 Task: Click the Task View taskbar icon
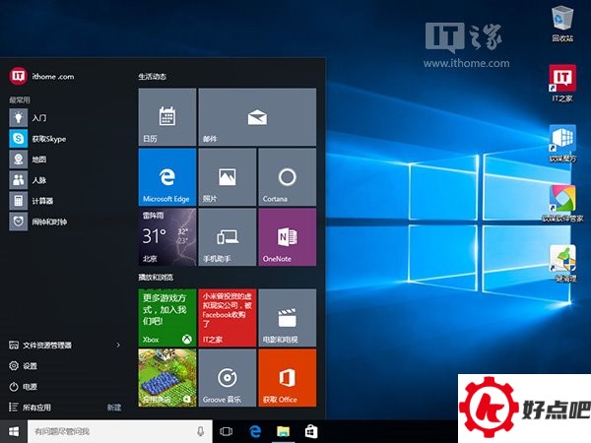[x=226, y=431]
